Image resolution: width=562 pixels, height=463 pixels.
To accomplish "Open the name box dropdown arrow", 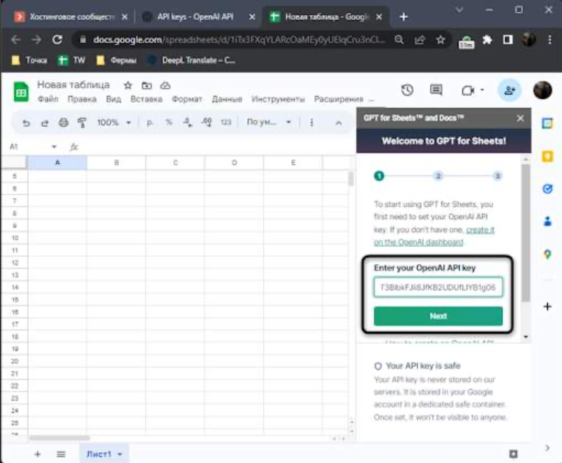I will pyautogui.click(x=54, y=147).
